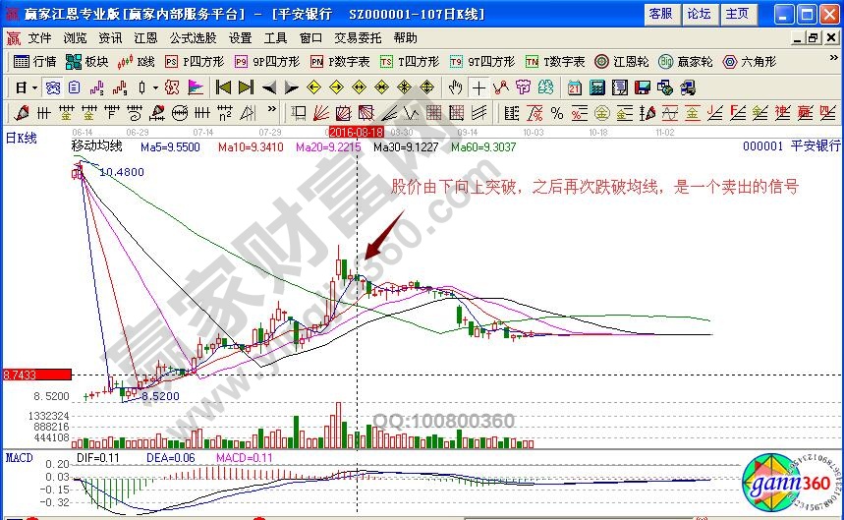The image size is (844, 520).
Task: Open the 行情 market quotes view
Action: (x=37, y=61)
